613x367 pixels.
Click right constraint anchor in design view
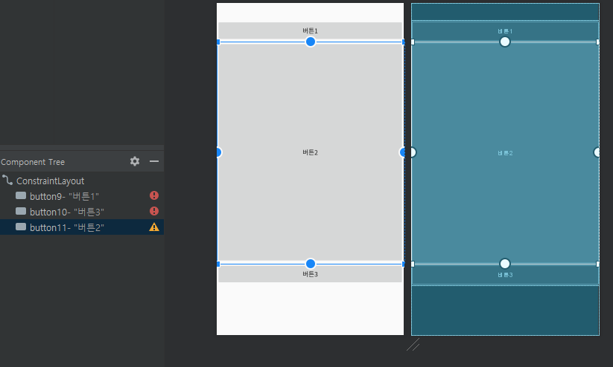(402, 152)
